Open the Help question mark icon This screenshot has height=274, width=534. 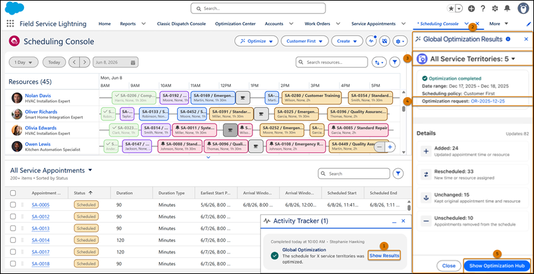click(483, 9)
